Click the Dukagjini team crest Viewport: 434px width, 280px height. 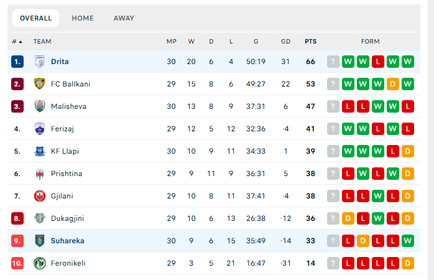tap(40, 218)
